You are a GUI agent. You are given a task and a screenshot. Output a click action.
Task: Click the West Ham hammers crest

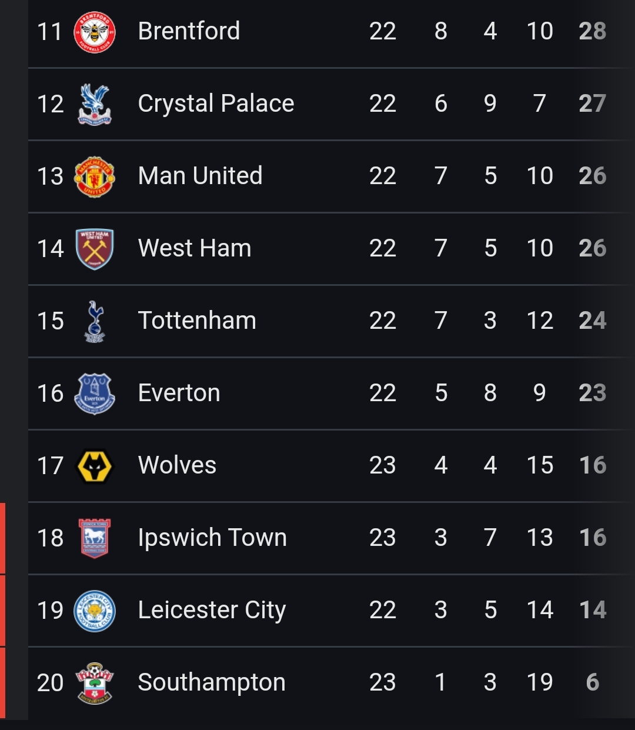click(95, 249)
